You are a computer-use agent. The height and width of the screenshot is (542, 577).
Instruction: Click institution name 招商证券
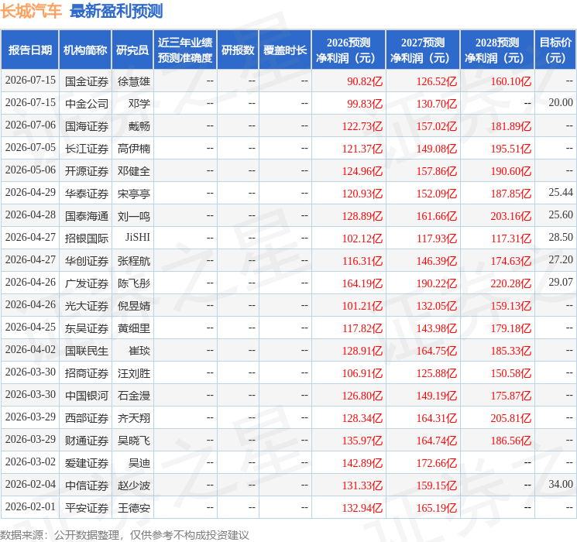87,373
